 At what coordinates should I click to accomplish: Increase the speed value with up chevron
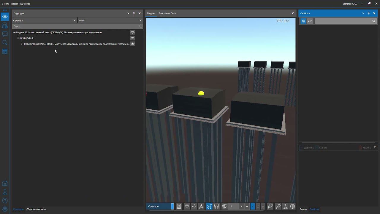click(x=247, y=206)
